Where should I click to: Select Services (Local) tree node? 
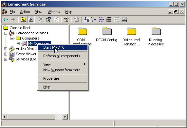click(x=27, y=59)
